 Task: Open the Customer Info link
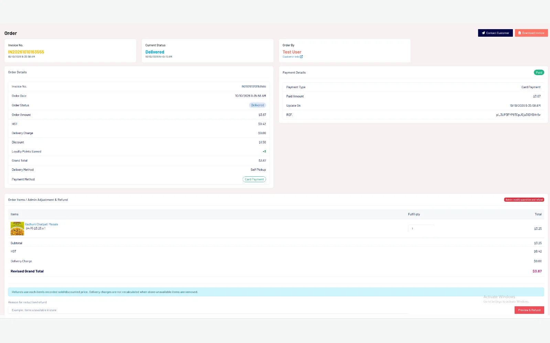tap(291, 57)
